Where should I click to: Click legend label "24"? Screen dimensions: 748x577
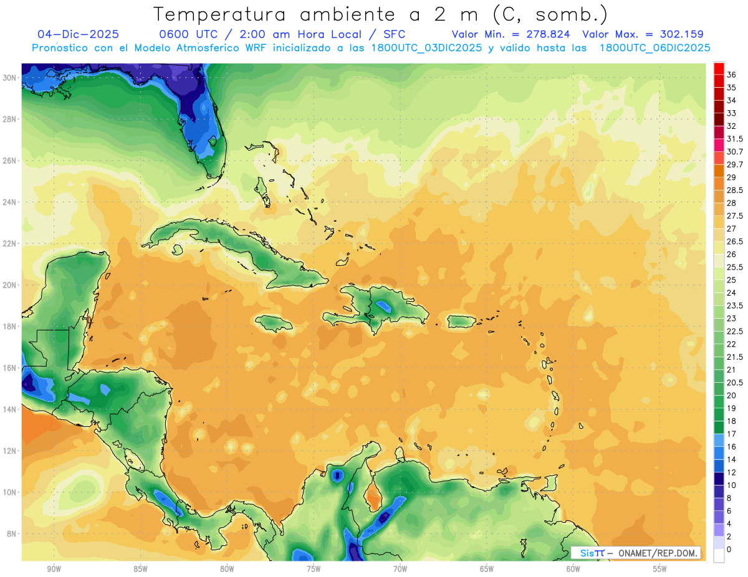tap(732, 293)
